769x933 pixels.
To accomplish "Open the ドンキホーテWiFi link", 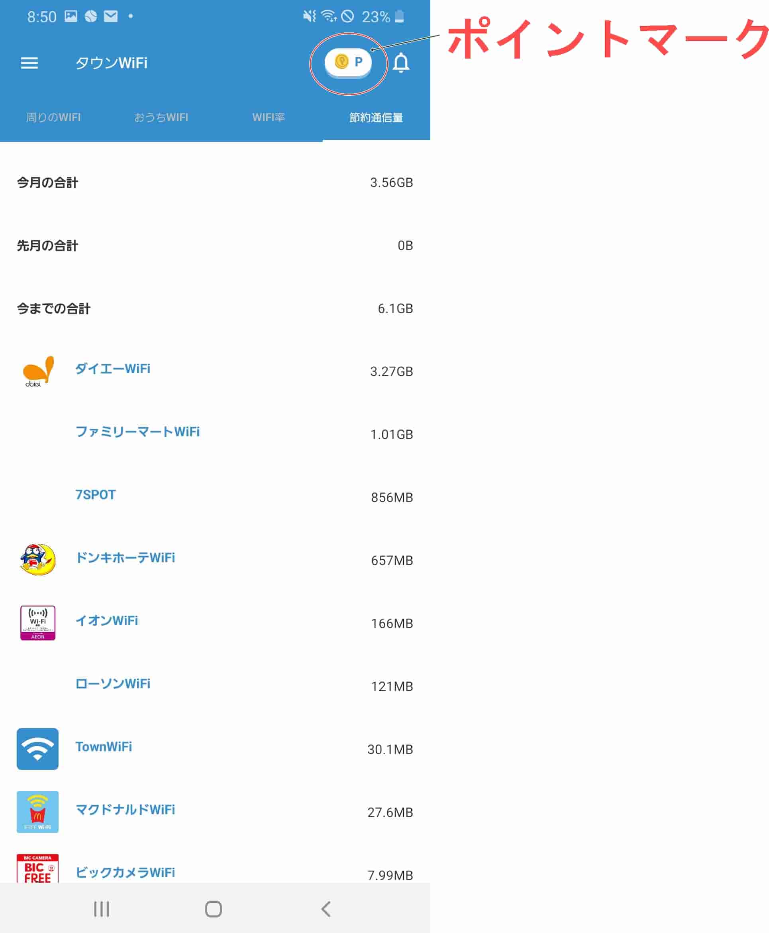I will coord(125,557).
